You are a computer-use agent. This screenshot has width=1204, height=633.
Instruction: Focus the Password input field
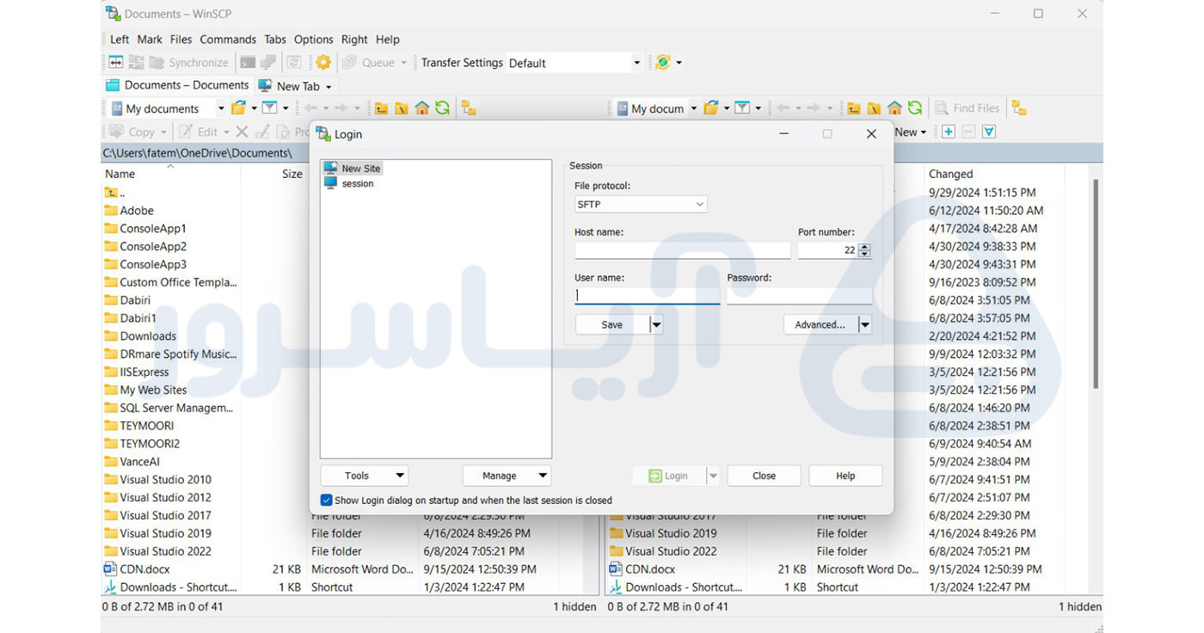coord(799,296)
